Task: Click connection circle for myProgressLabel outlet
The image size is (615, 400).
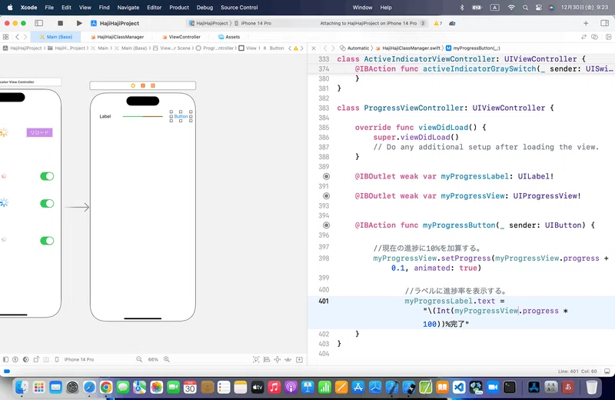Action: 326,176
